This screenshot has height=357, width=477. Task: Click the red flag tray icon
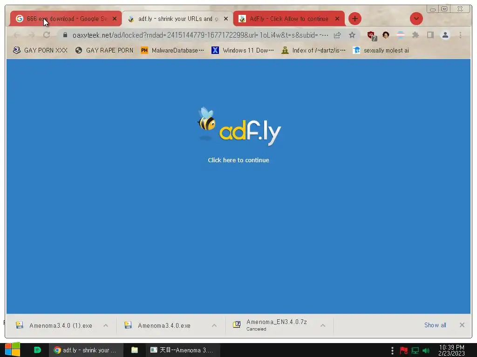click(x=404, y=350)
